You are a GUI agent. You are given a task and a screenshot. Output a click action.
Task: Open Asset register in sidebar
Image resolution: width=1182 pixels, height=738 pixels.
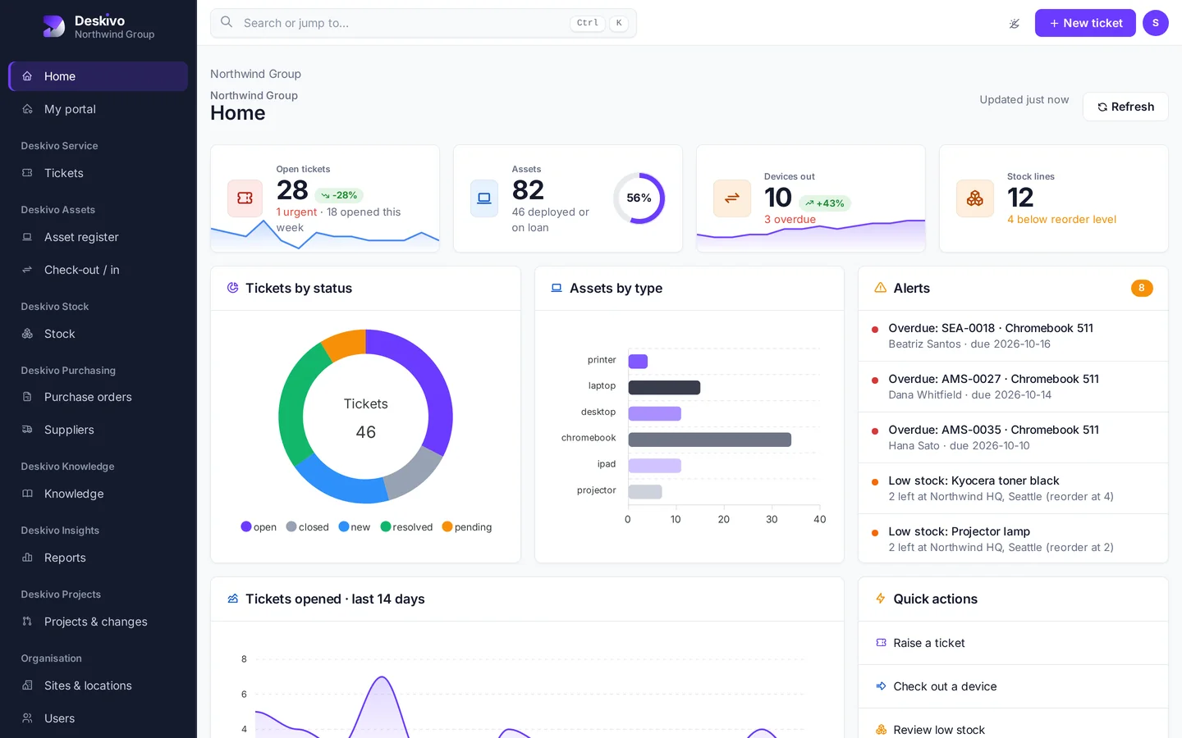point(98,237)
